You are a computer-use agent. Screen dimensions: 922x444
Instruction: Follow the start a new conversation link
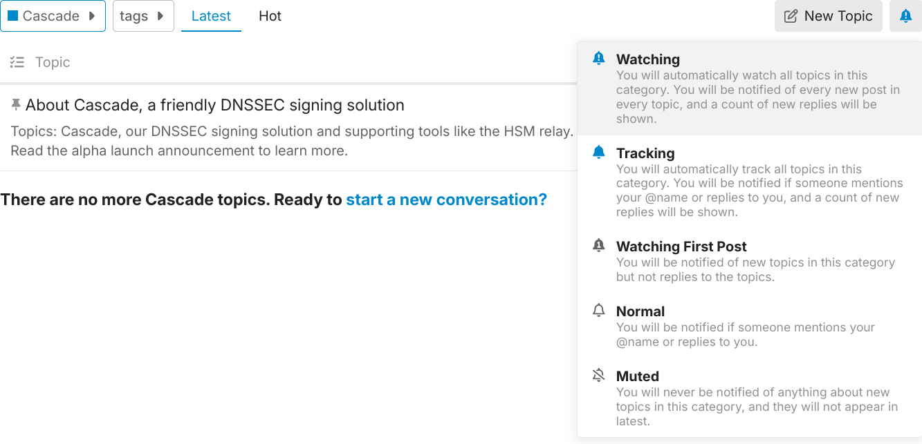point(446,200)
